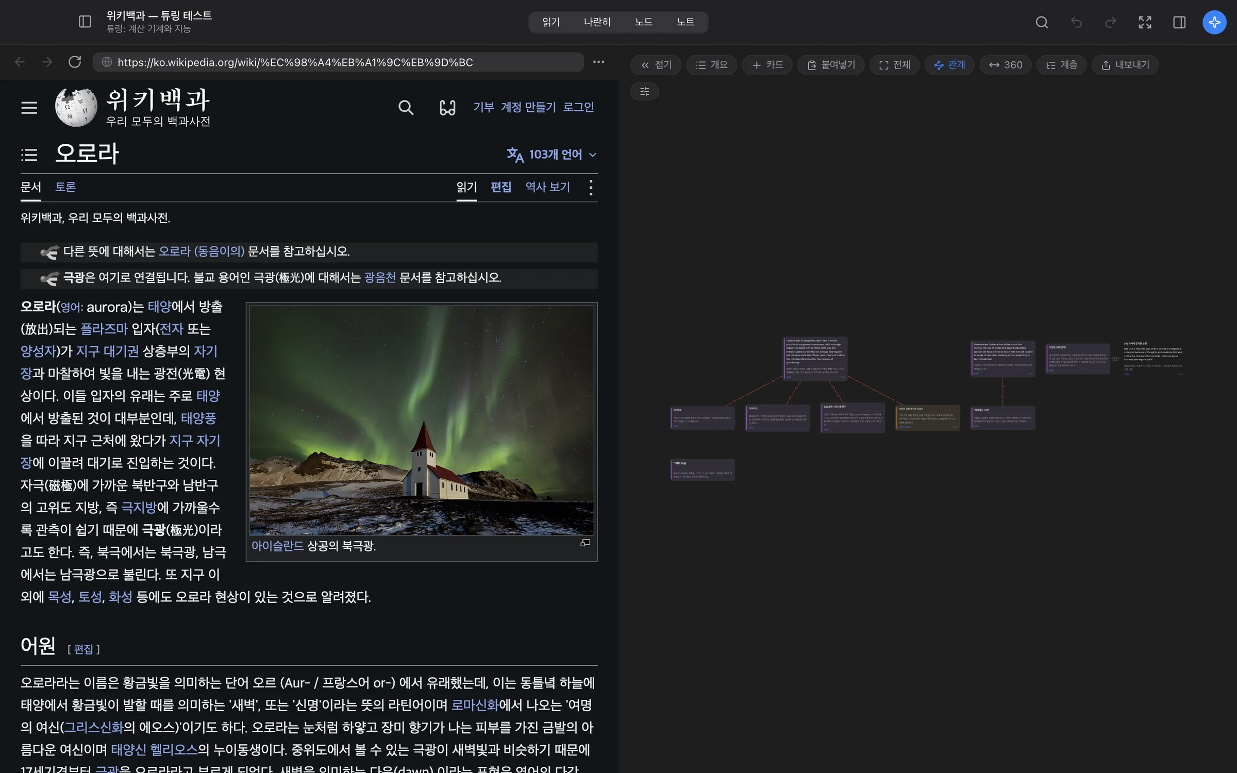
Task: Add a new card with 카드 button
Action: tap(767, 65)
